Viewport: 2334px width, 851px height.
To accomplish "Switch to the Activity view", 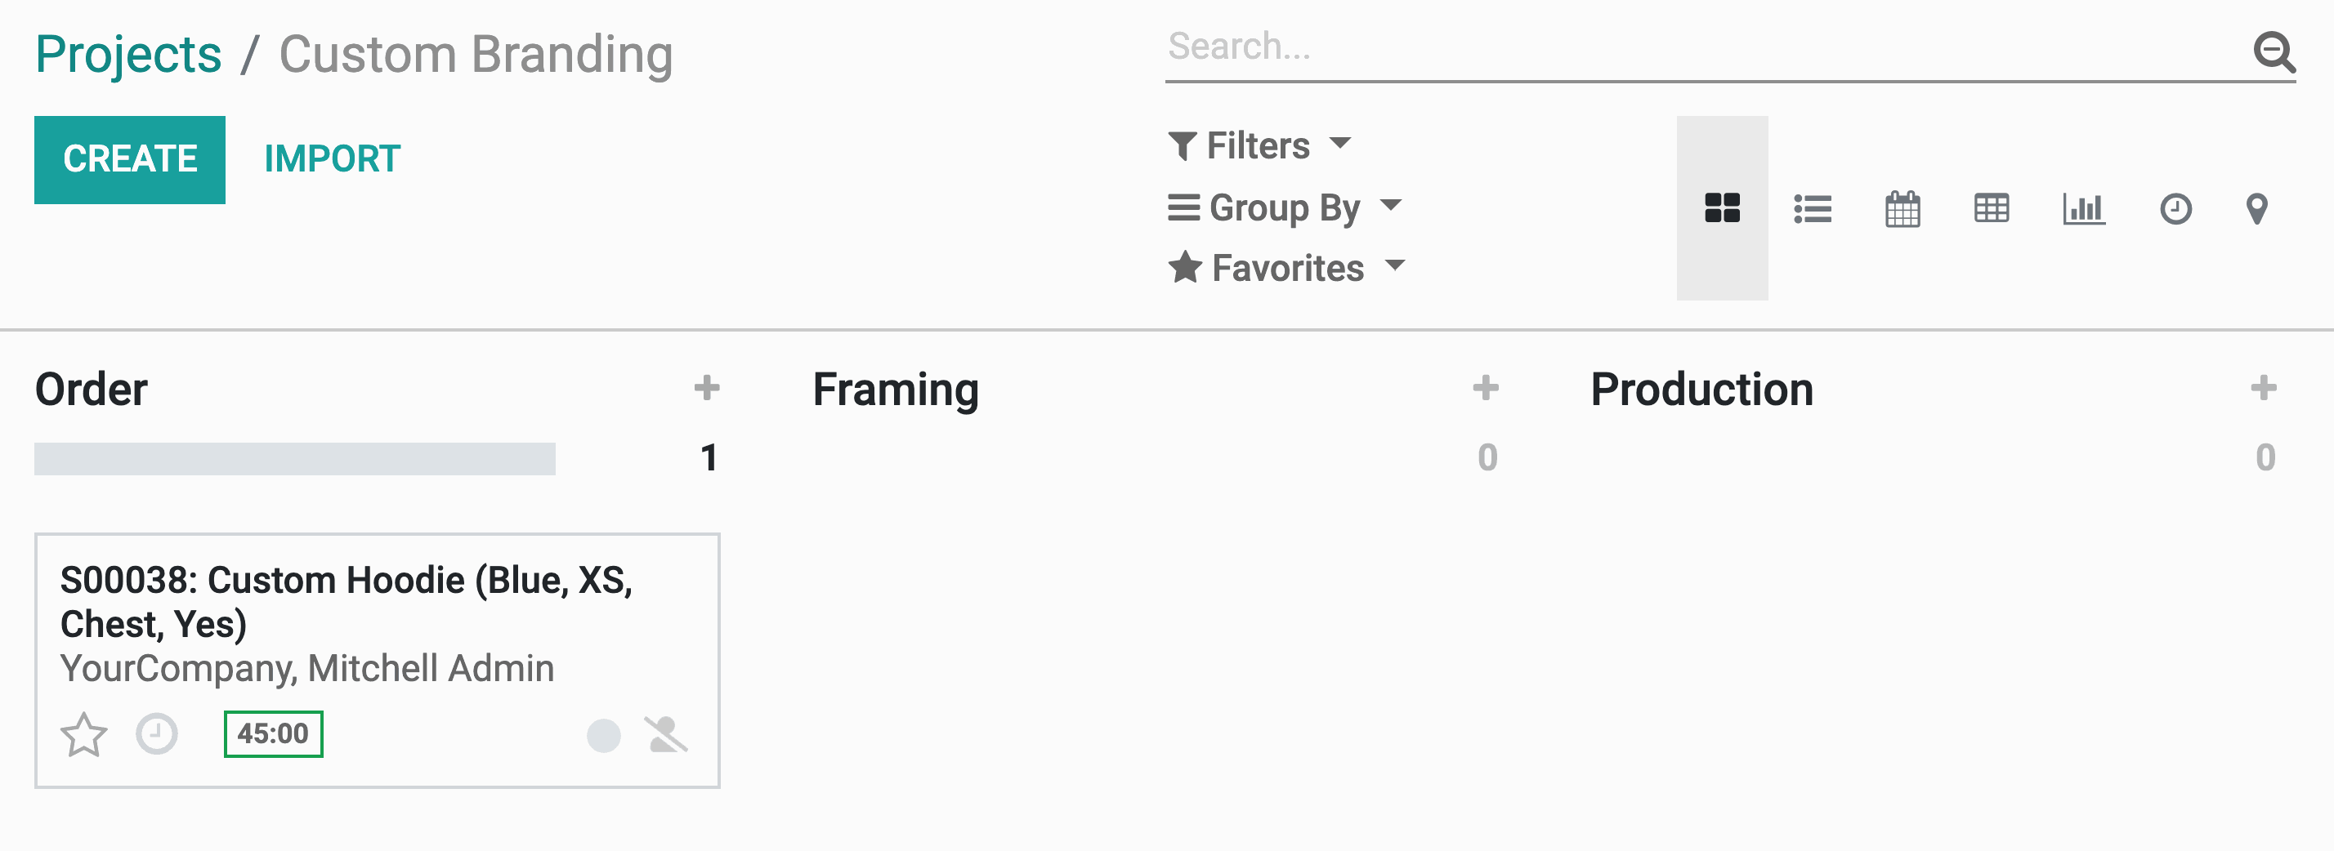I will [2175, 209].
